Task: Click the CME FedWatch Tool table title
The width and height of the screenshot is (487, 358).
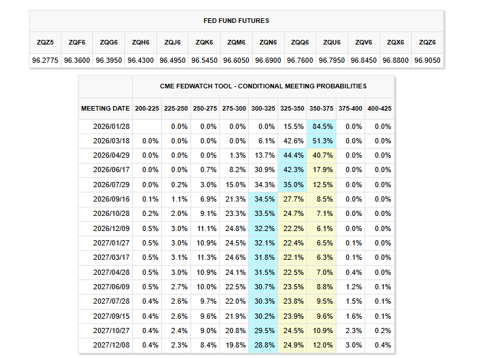Action: (263, 86)
